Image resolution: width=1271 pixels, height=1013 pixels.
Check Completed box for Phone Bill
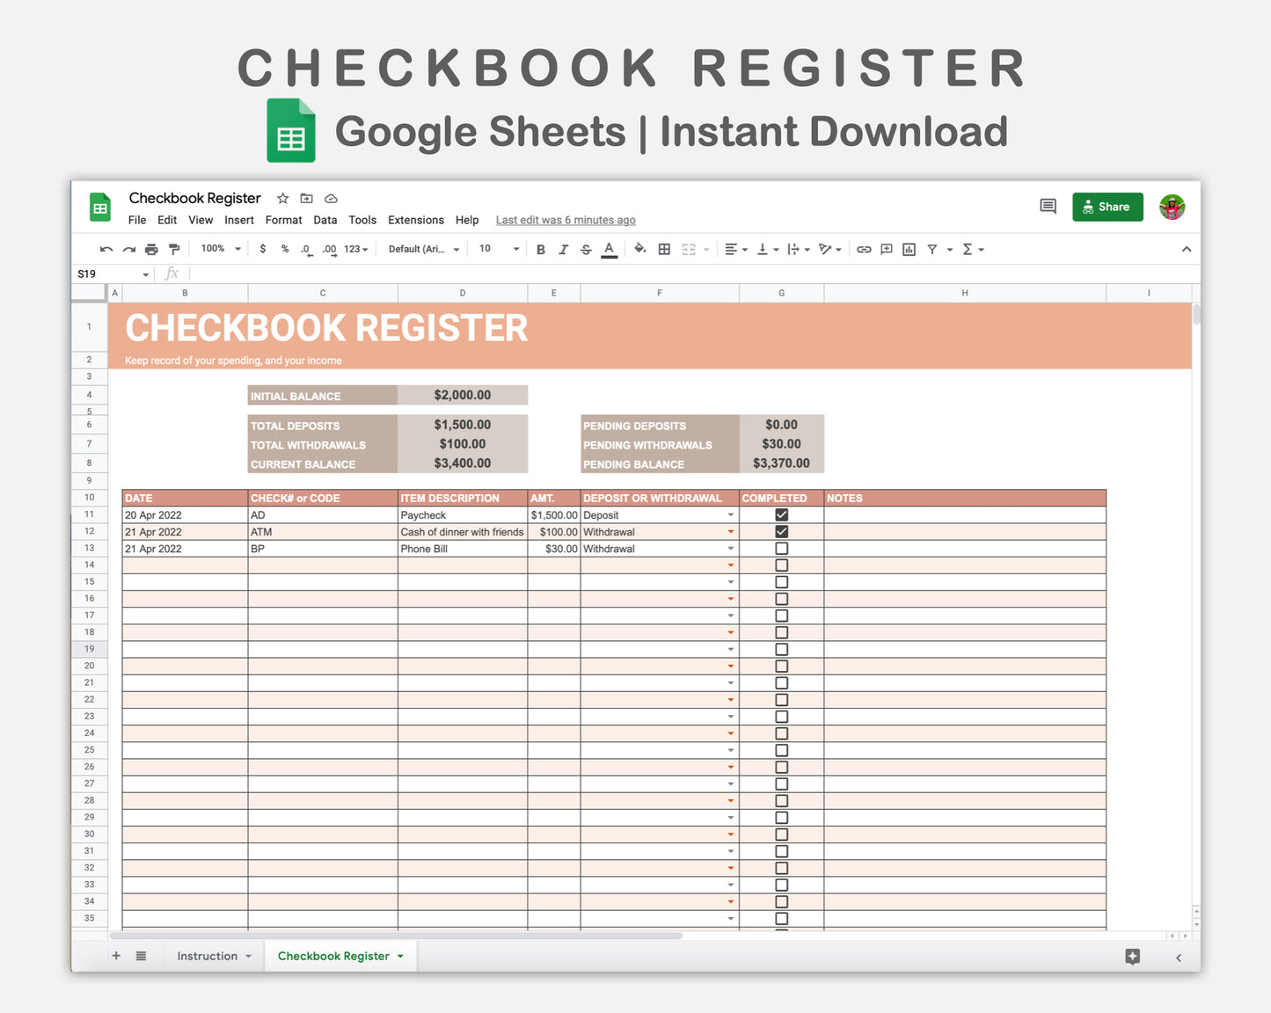pyautogui.click(x=781, y=549)
